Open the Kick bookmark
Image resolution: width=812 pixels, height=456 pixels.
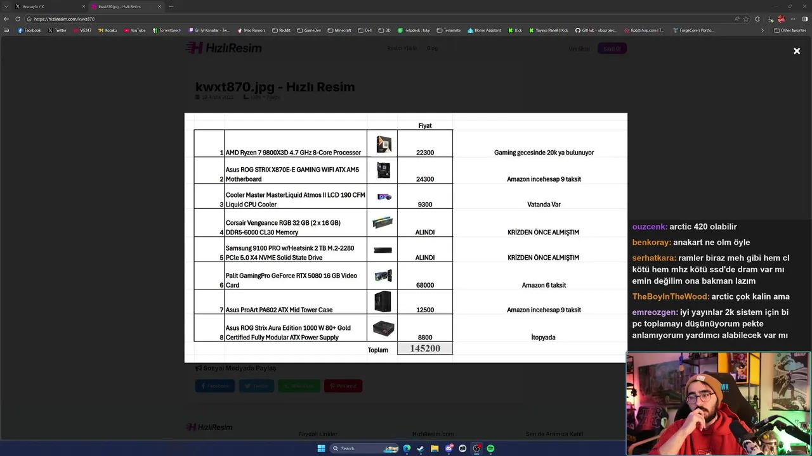514,30
